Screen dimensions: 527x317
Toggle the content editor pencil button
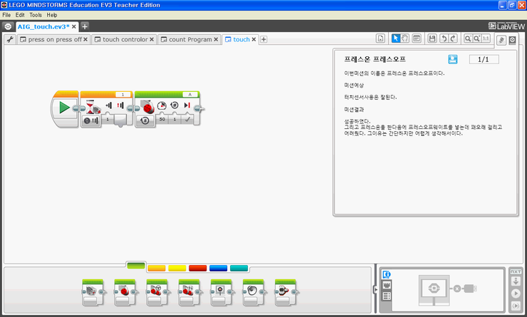[x=501, y=41]
